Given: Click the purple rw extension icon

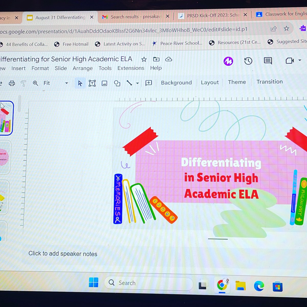Looking at the screenshot, I should (x=303, y=28).
